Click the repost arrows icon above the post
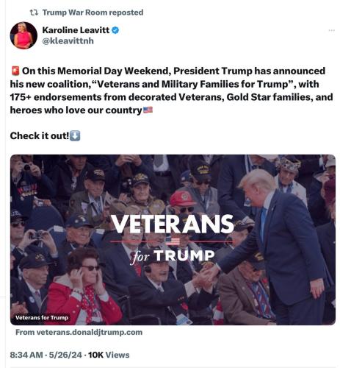The width and height of the screenshot is (340, 368). click(x=34, y=13)
